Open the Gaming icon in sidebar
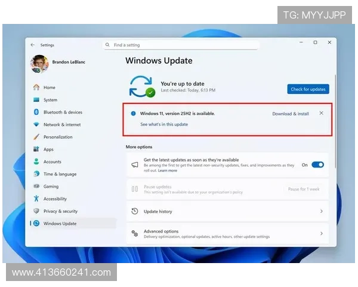 [x=36, y=187]
